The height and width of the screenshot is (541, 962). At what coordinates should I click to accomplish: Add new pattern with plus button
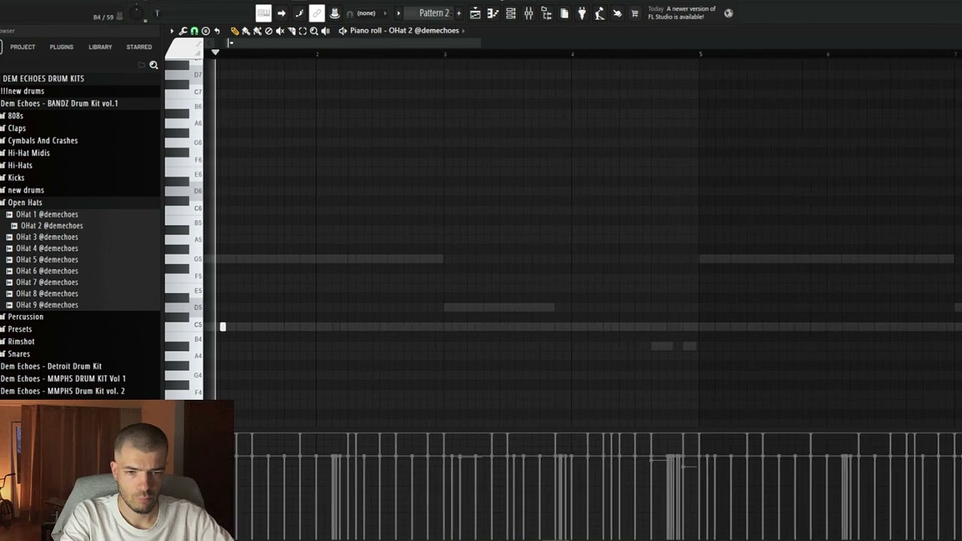458,13
